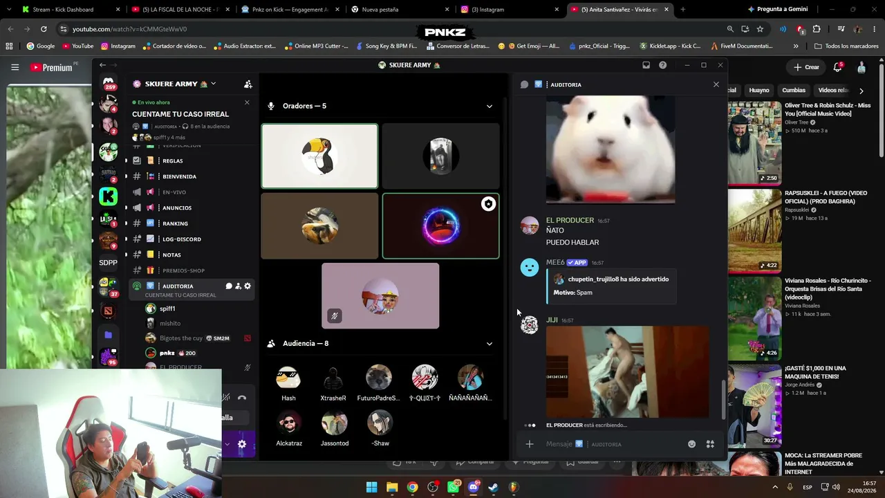This screenshot has width=885, height=498.
Task: Show hidden system tray icons
Action: click(x=776, y=487)
